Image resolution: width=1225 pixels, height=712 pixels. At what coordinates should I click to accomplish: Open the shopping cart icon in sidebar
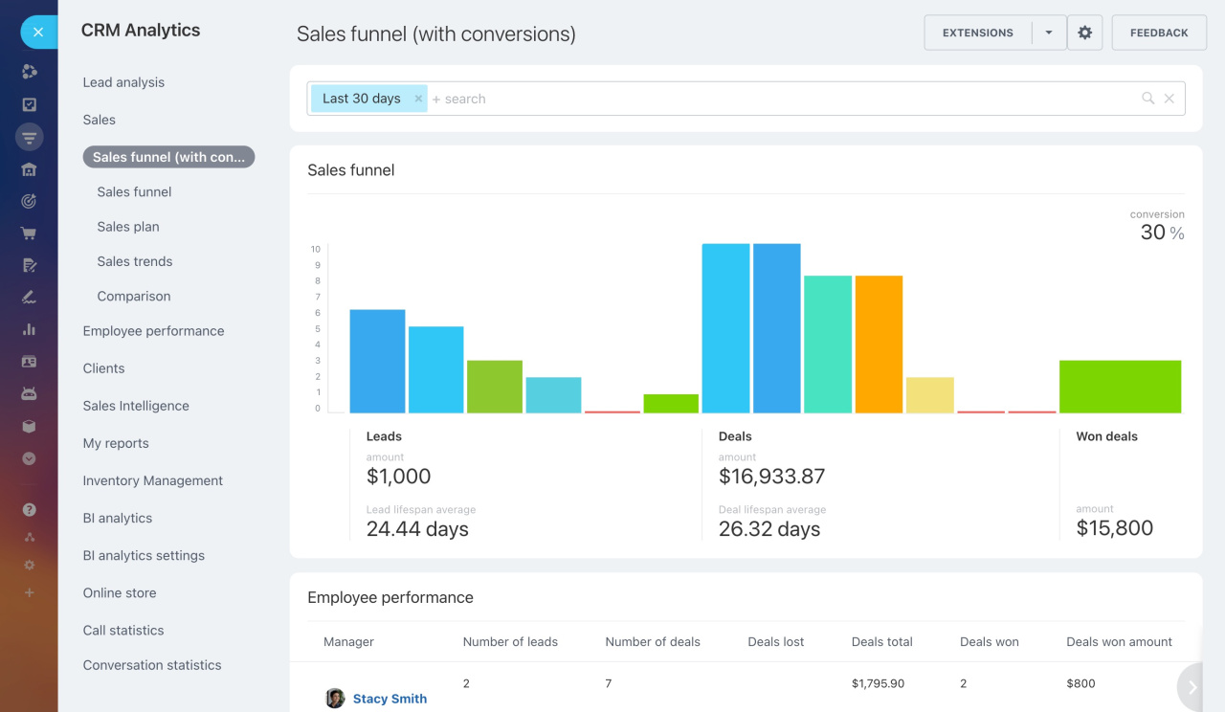[x=29, y=233]
